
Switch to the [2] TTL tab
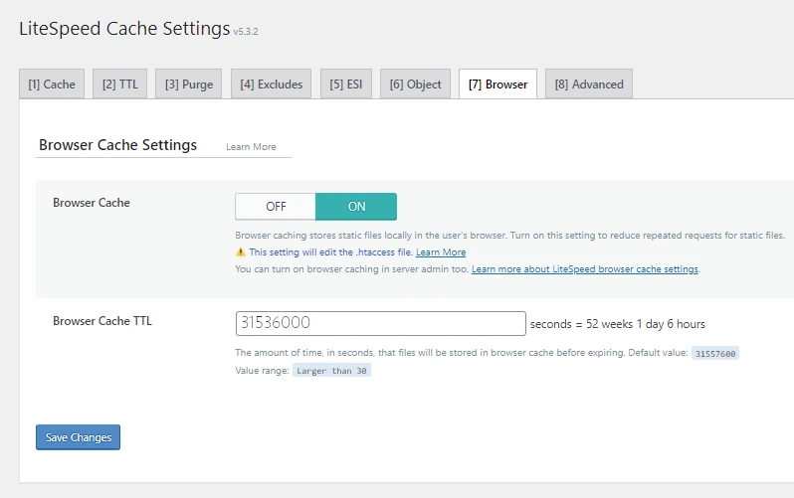click(x=120, y=84)
